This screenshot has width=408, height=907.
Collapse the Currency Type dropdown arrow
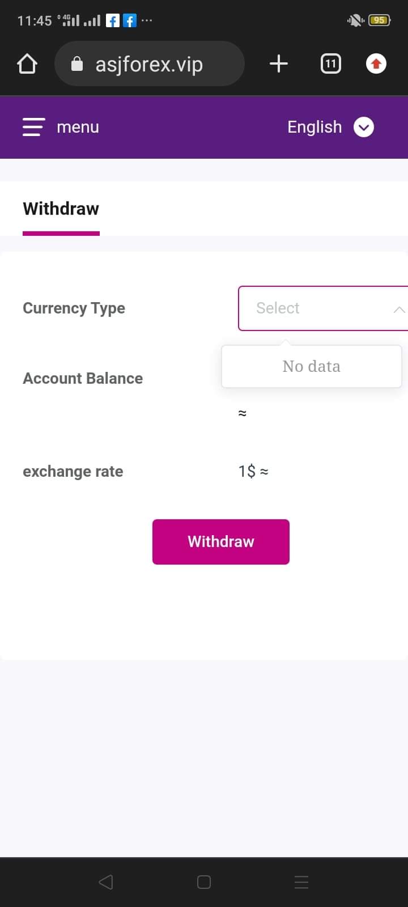click(399, 309)
